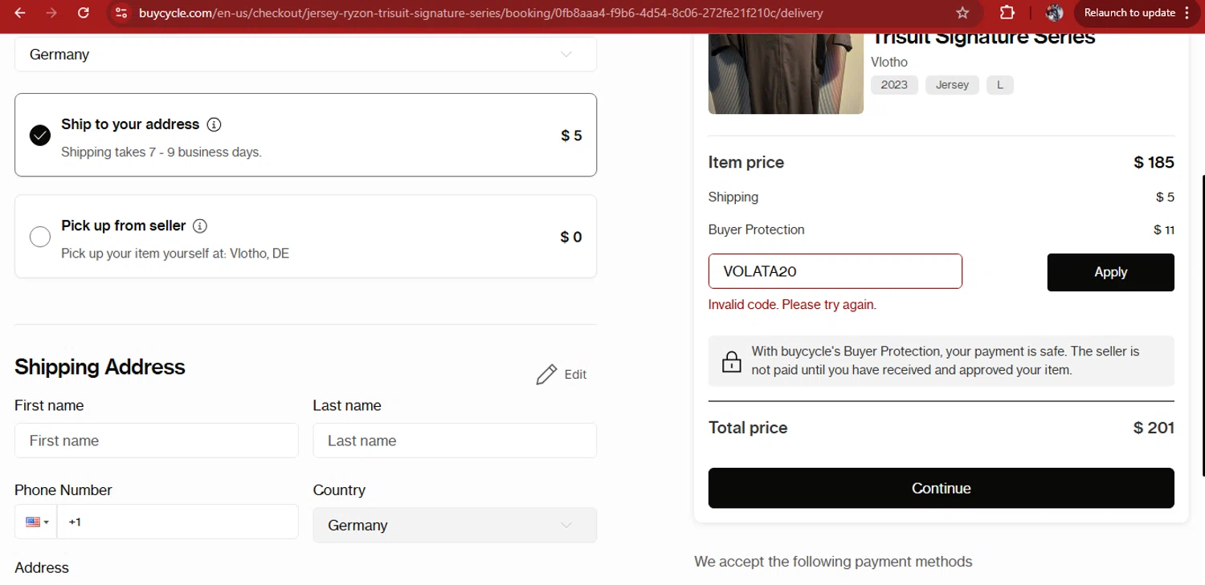The image size is (1205, 585).
Task: Apply the discount code
Action: tap(1111, 272)
